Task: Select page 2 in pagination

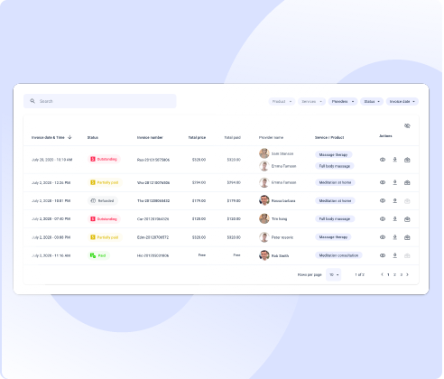Action: (x=394, y=274)
